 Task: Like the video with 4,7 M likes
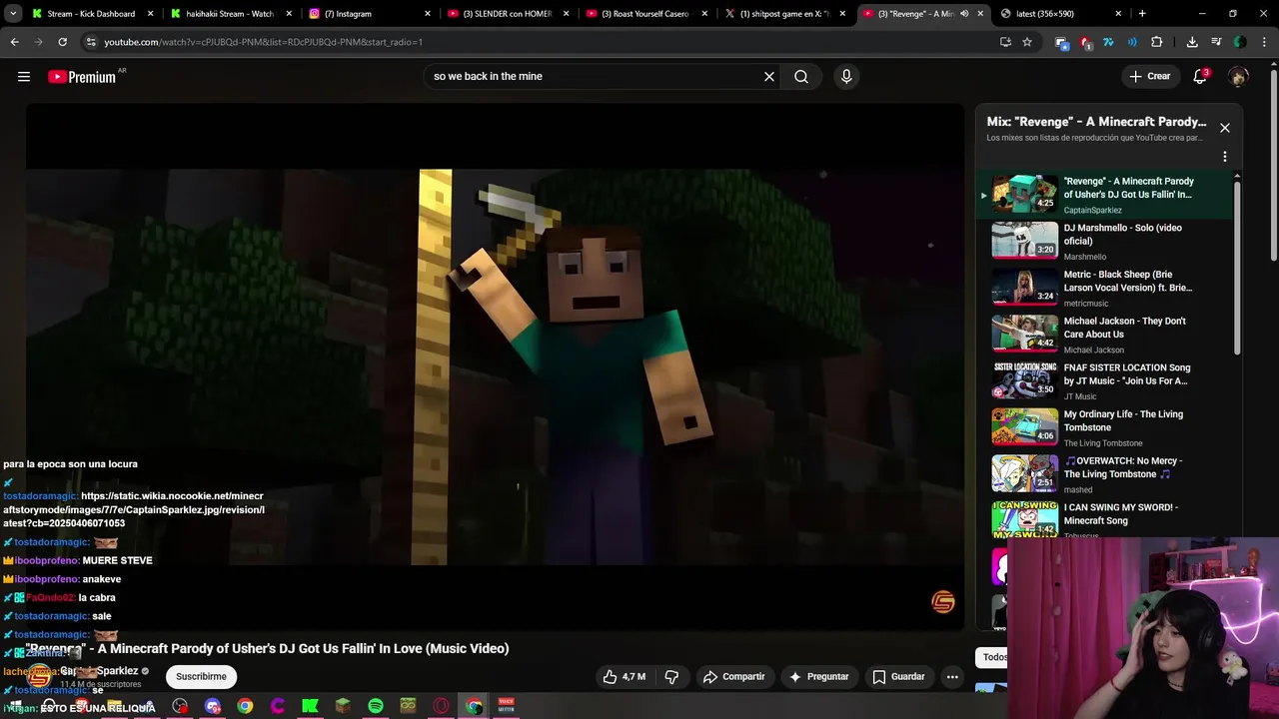click(625, 677)
